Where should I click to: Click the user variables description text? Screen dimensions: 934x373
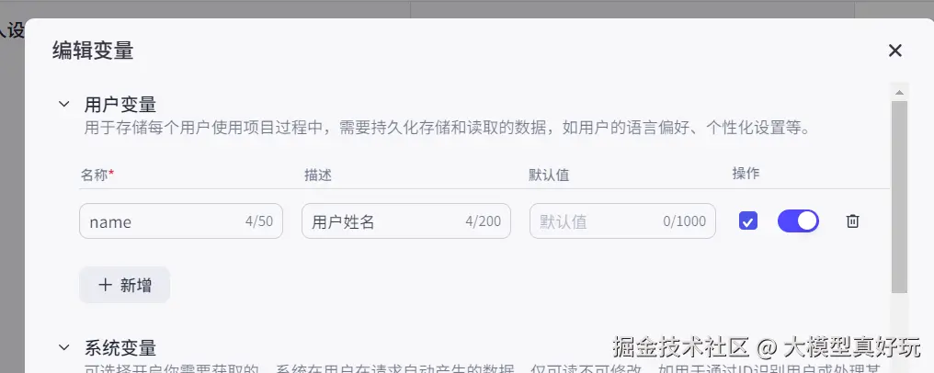click(448, 128)
